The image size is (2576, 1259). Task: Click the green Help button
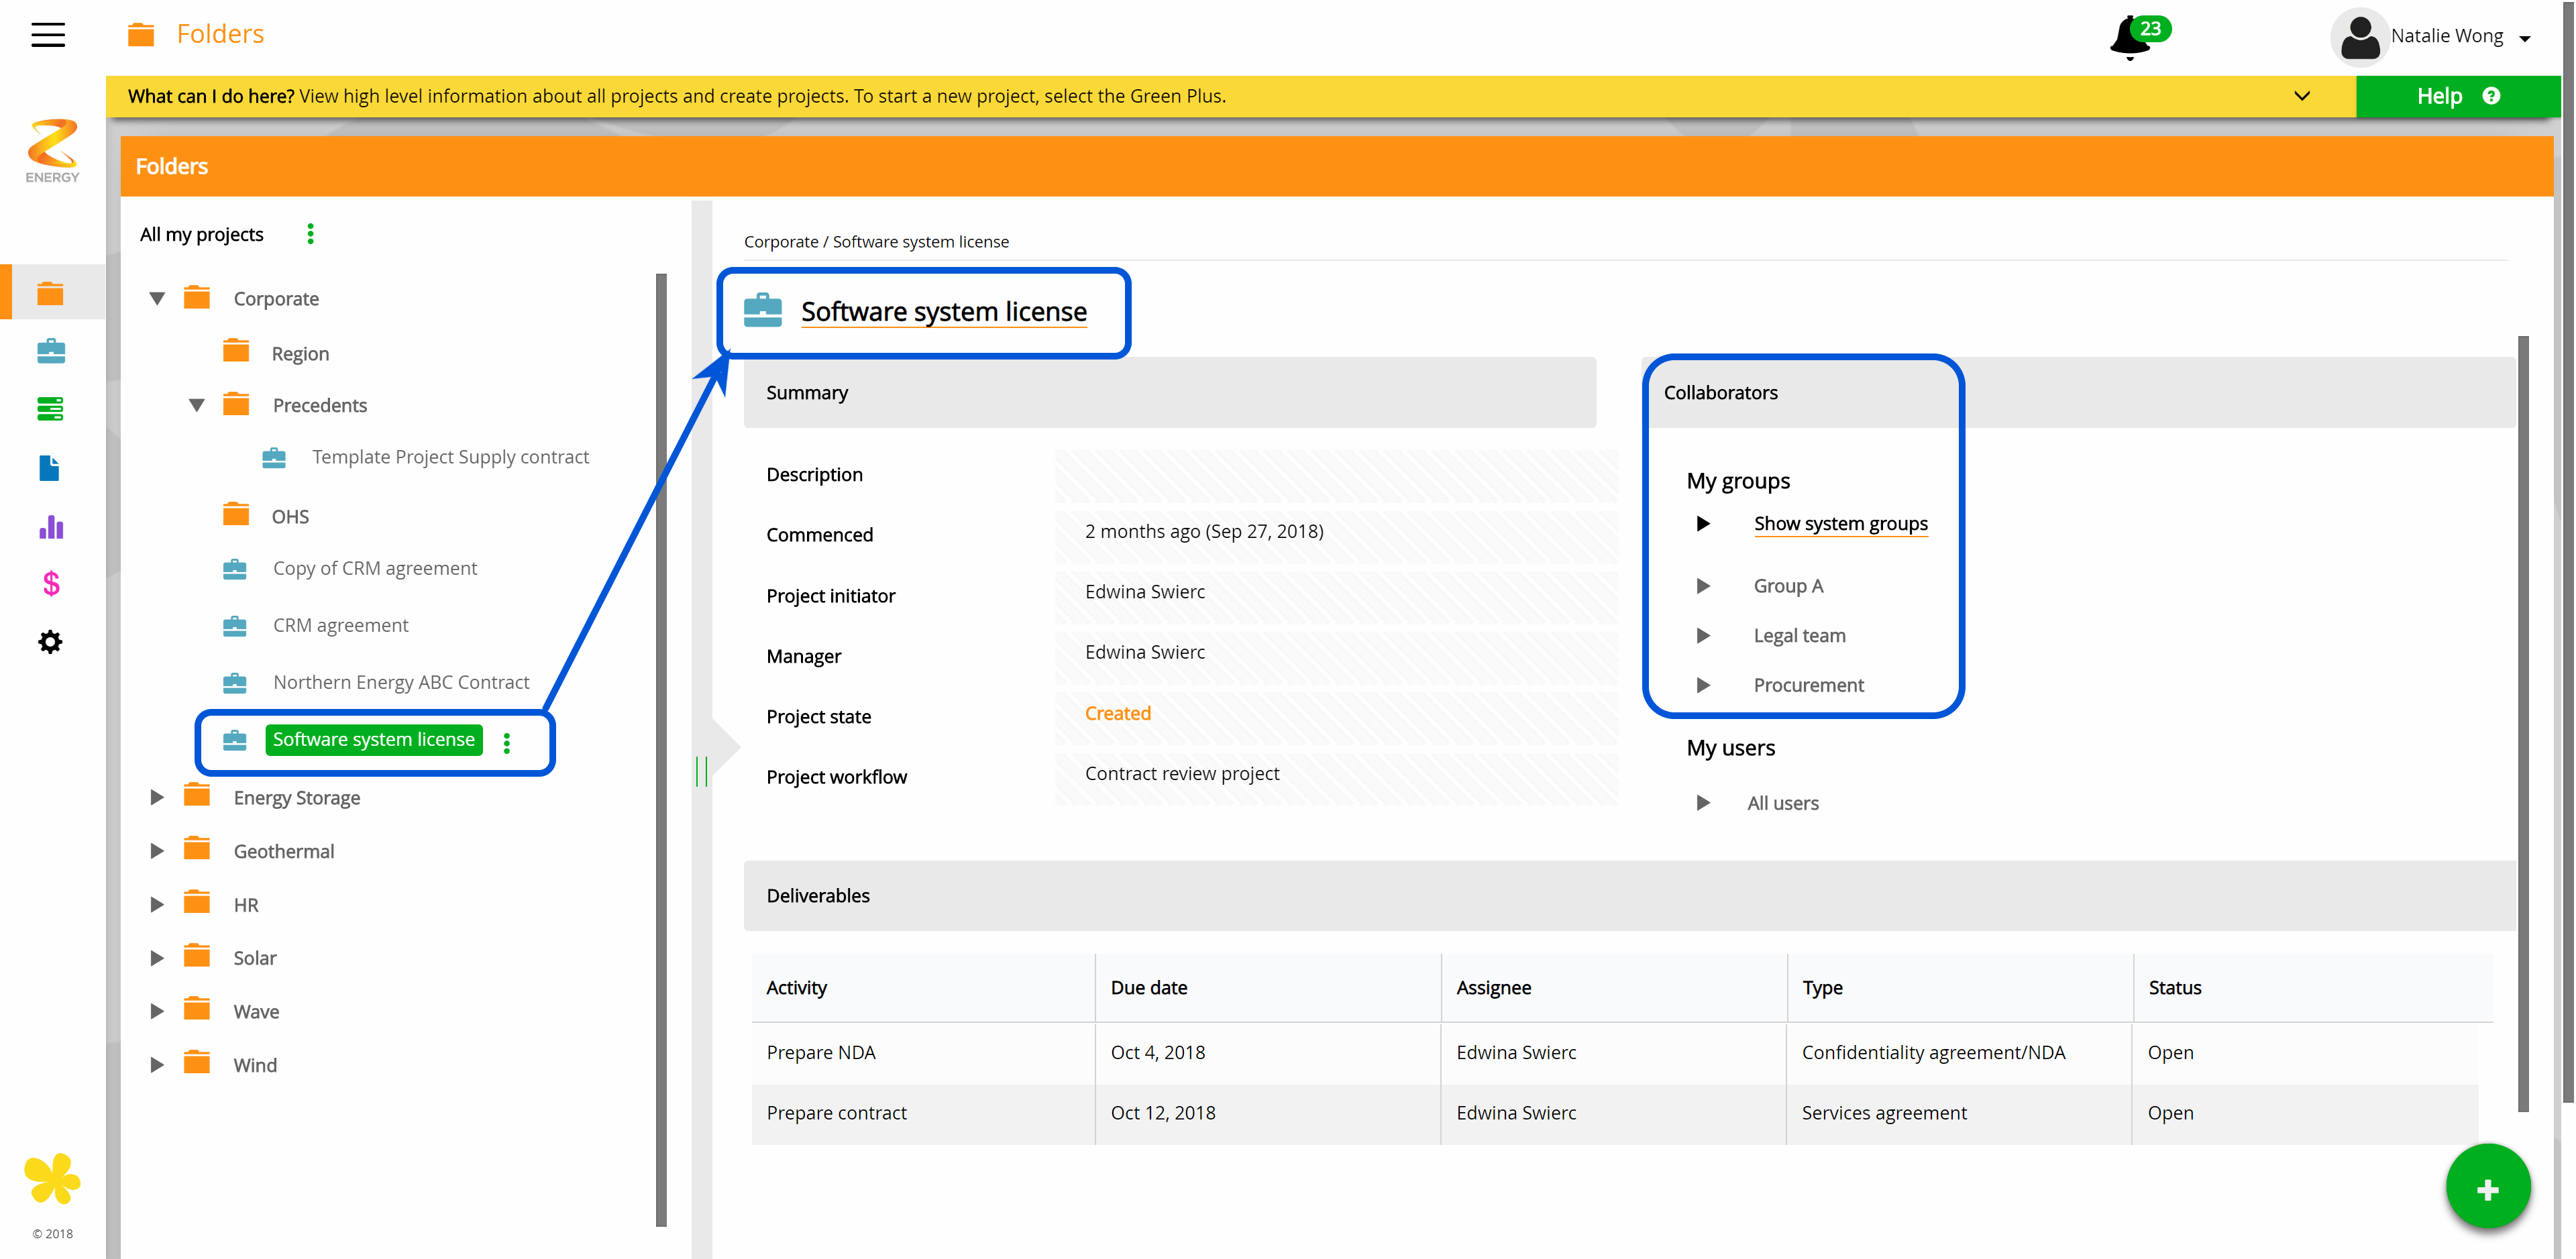(2457, 96)
